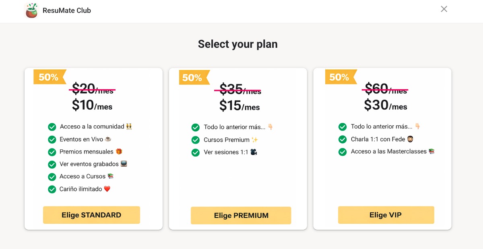This screenshot has height=249, width=483.
Task: Click the checkmark next to Premios mensuales
Action: (x=52, y=152)
